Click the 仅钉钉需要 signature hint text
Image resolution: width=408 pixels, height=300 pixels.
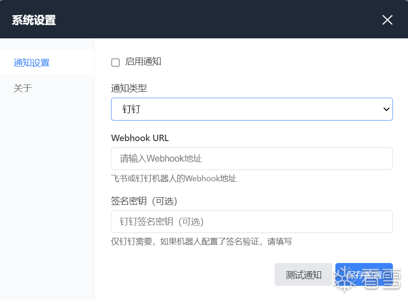pos(201,241)
